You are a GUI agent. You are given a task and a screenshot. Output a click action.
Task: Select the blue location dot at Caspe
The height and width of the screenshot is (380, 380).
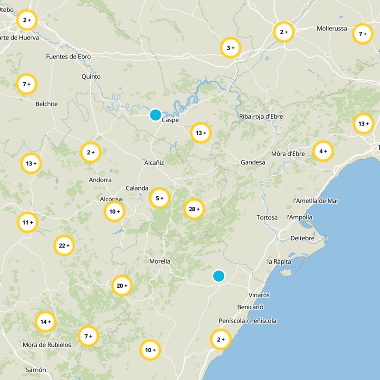click(x=156, y=115)
